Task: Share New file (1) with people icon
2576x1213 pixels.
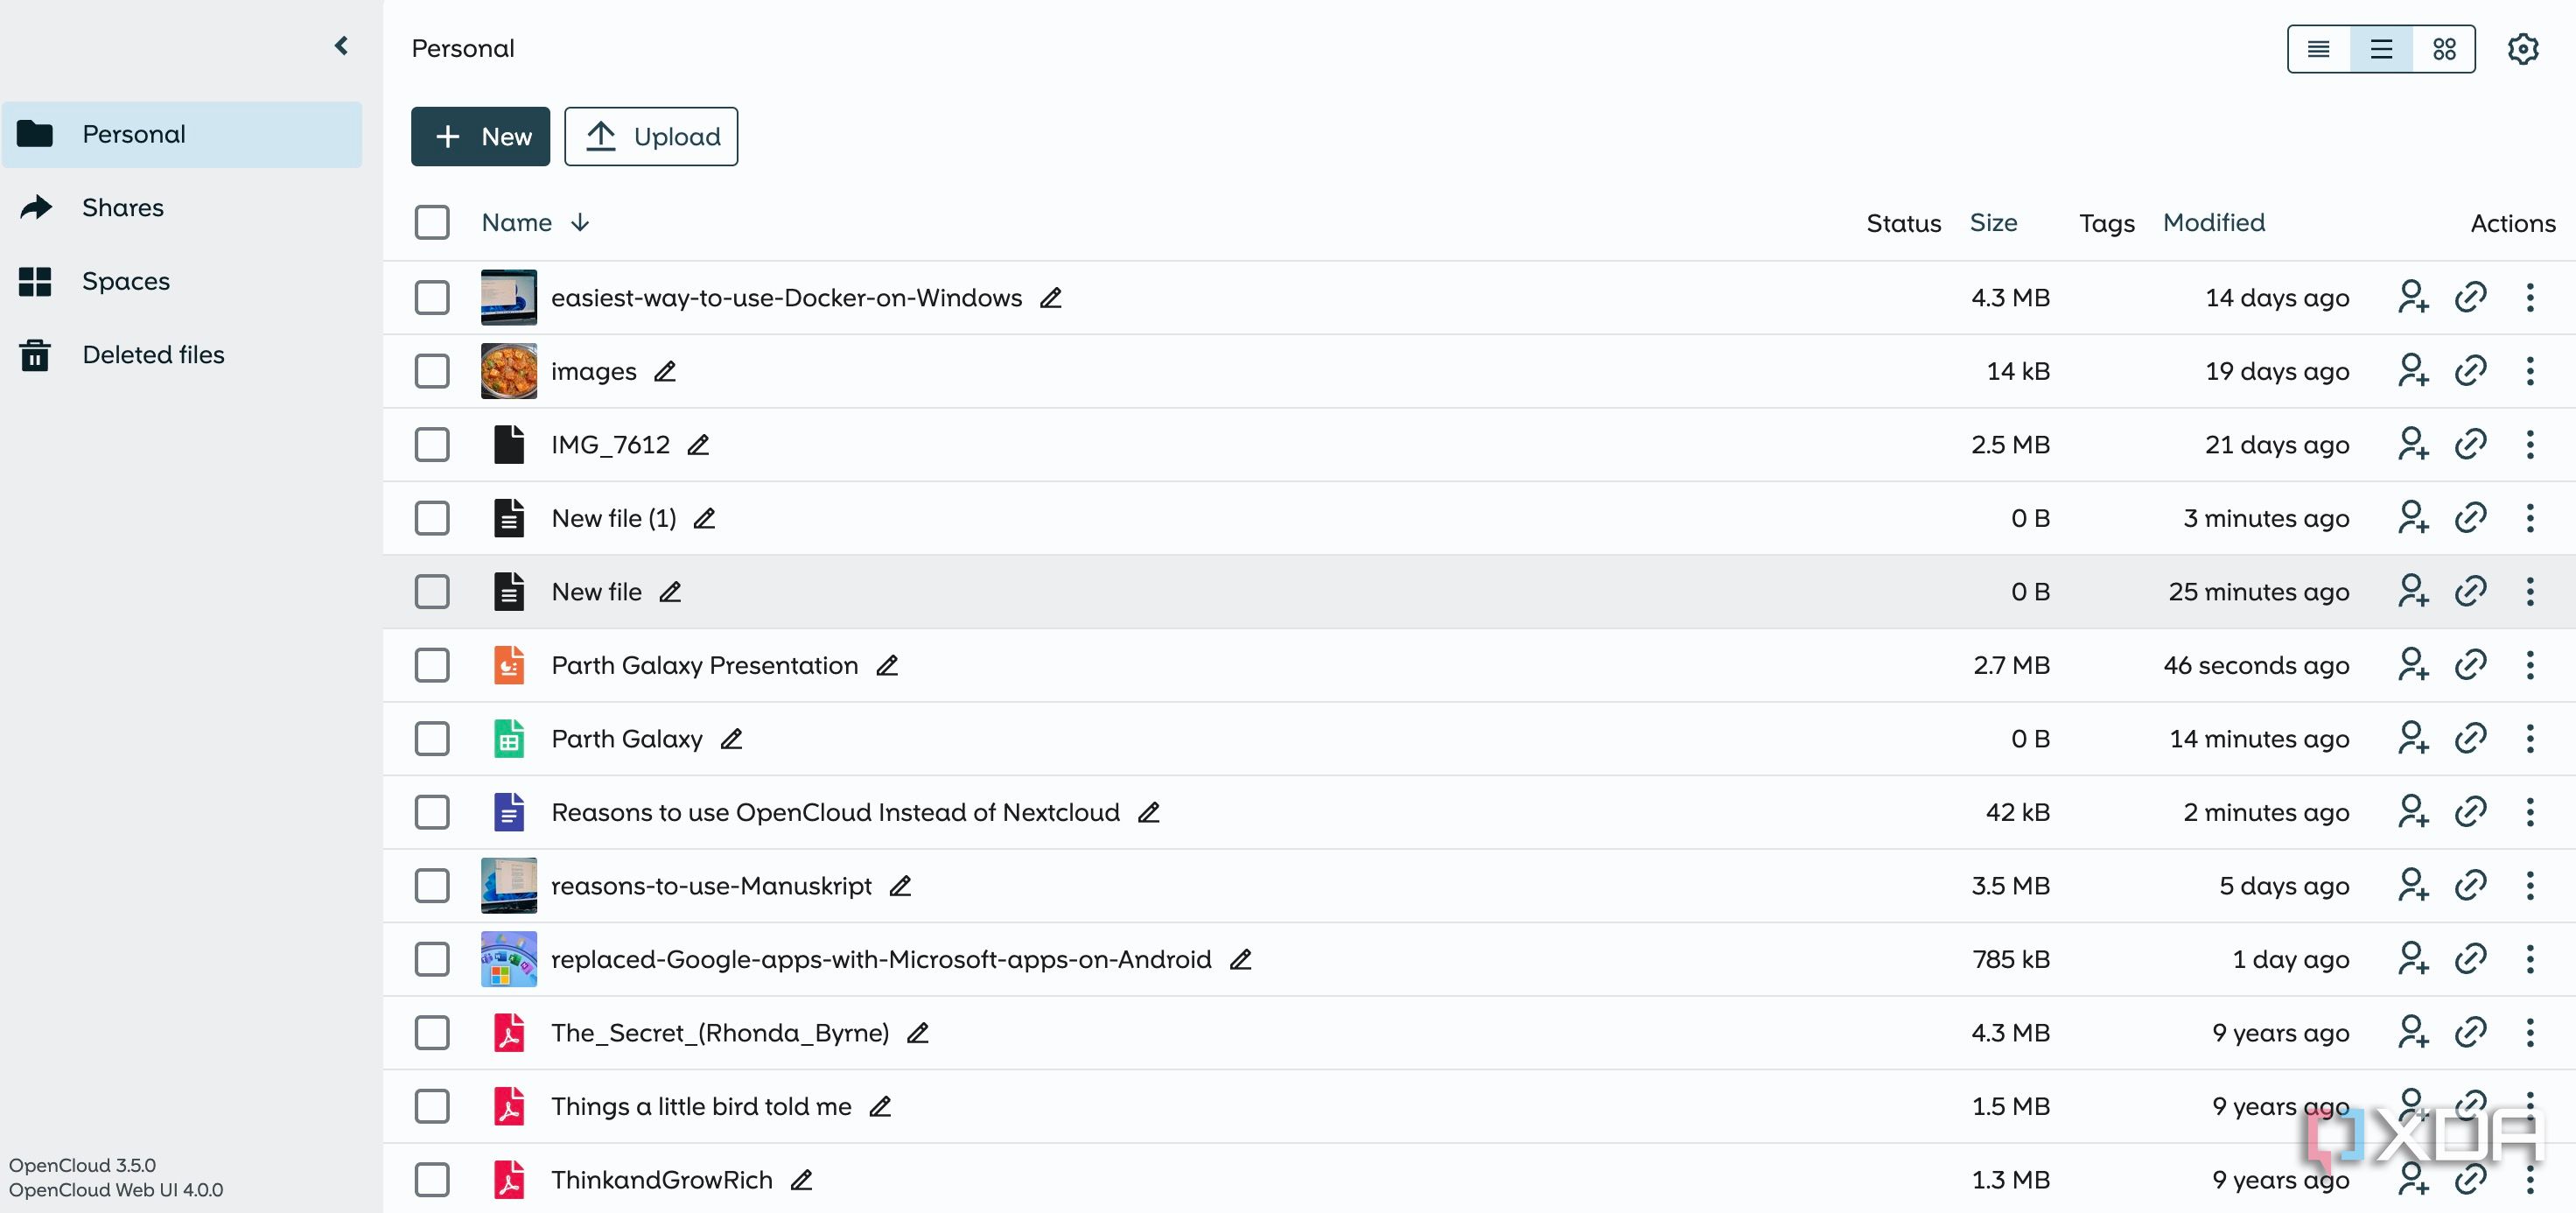Action: pos(2413,518)
